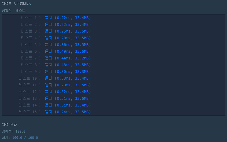Image resolution: width=227 pixels, height=142 pixels.
Task: Click the 정확성 테스트 heading
Action: [x=13, y=10]
